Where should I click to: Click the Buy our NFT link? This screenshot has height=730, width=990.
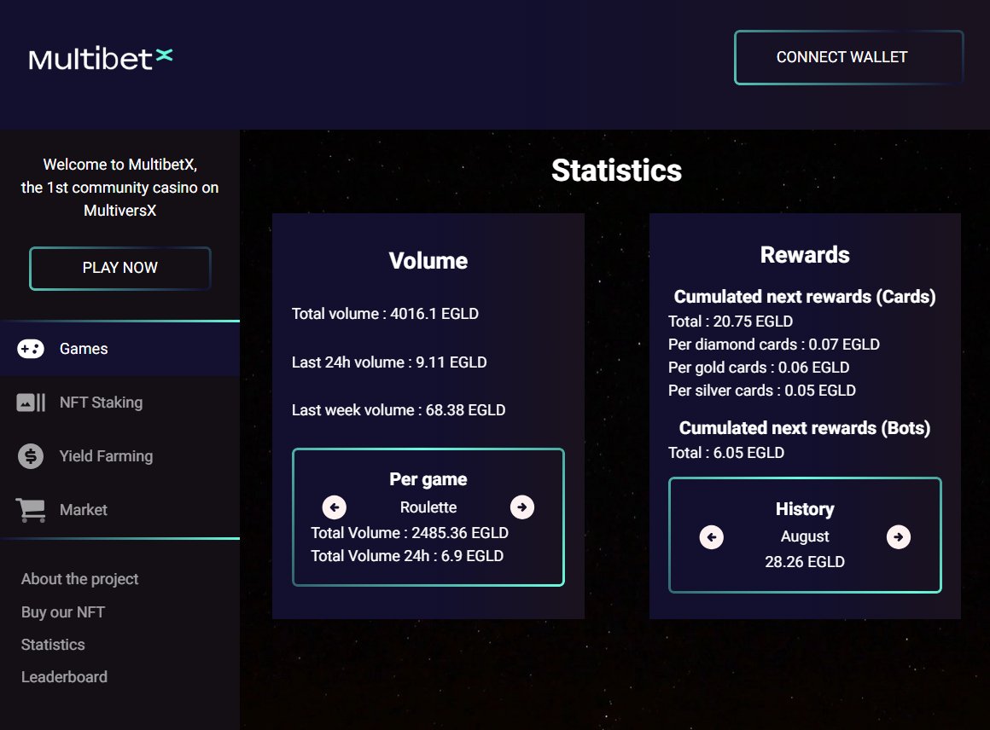(62, 611)
